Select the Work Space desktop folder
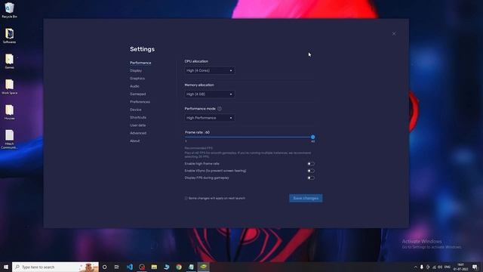 pos(9,87)
